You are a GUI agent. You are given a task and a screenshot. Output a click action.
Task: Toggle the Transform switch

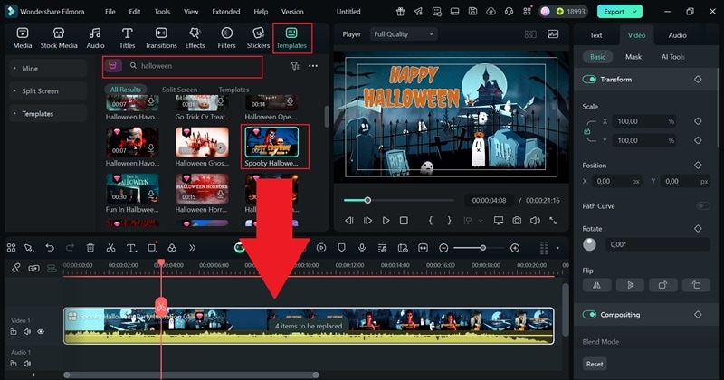click(589, 80)
